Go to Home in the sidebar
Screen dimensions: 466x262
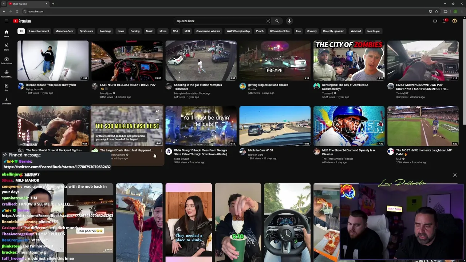[x=6, y=34]
